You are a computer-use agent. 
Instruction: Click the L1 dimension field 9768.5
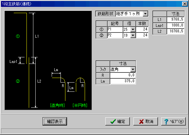pyautogui.click(x=176, y=19)
